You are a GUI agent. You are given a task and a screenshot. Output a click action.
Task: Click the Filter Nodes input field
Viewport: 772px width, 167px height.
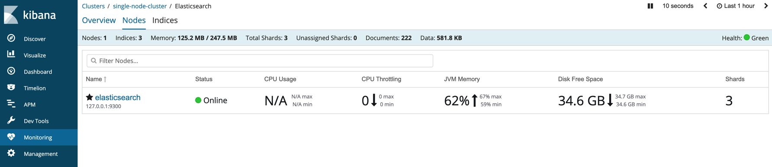259,61
